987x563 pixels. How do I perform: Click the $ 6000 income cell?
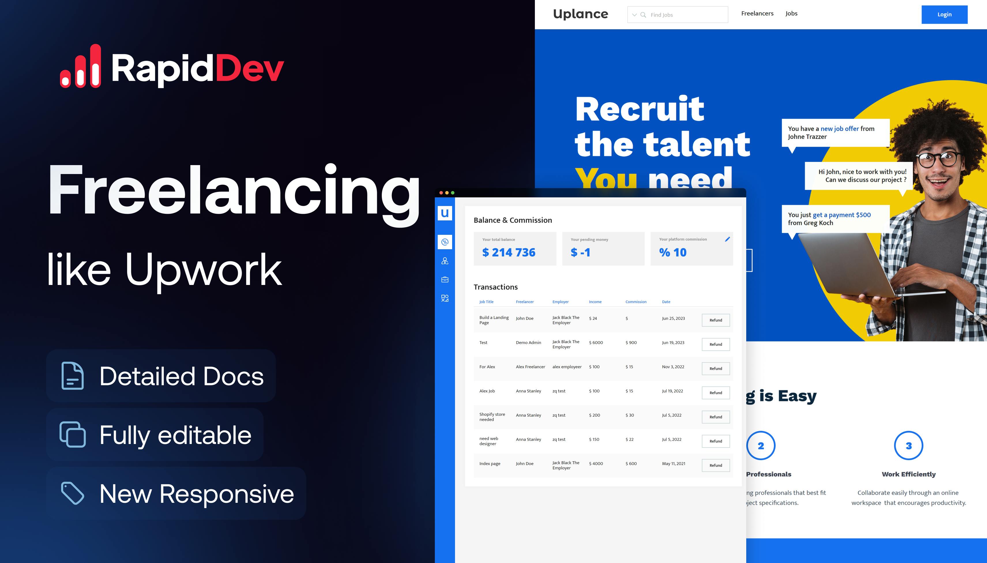pos(596,343)
